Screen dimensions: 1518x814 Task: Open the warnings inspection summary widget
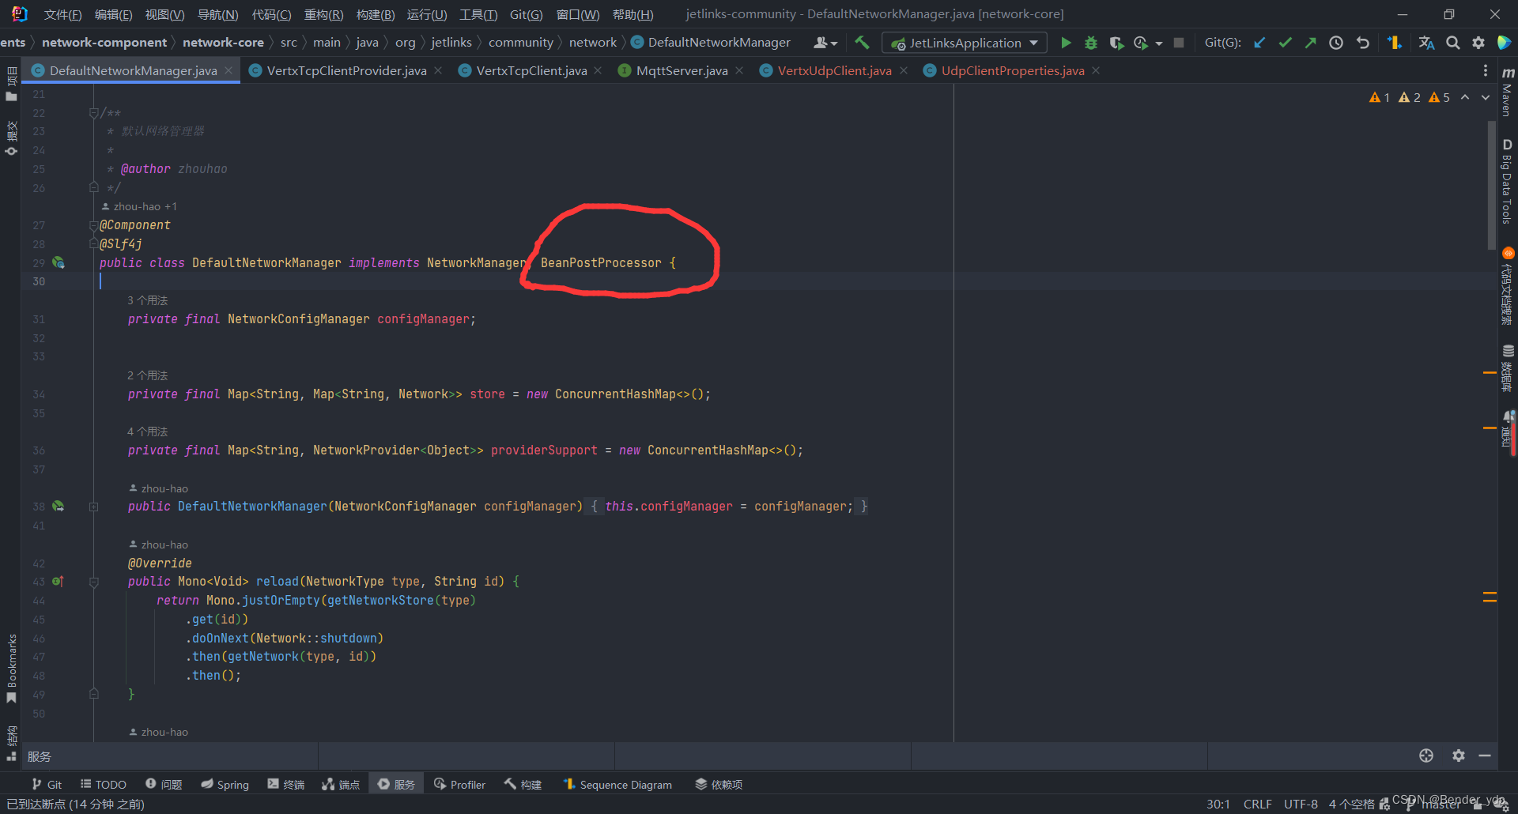coord(1409,97)
